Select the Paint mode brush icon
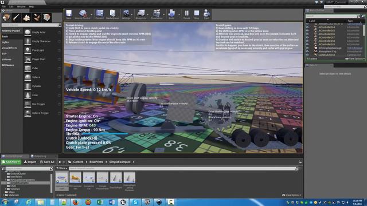Image resolution: width=367 pixels, height=206 pixels. 17,18
